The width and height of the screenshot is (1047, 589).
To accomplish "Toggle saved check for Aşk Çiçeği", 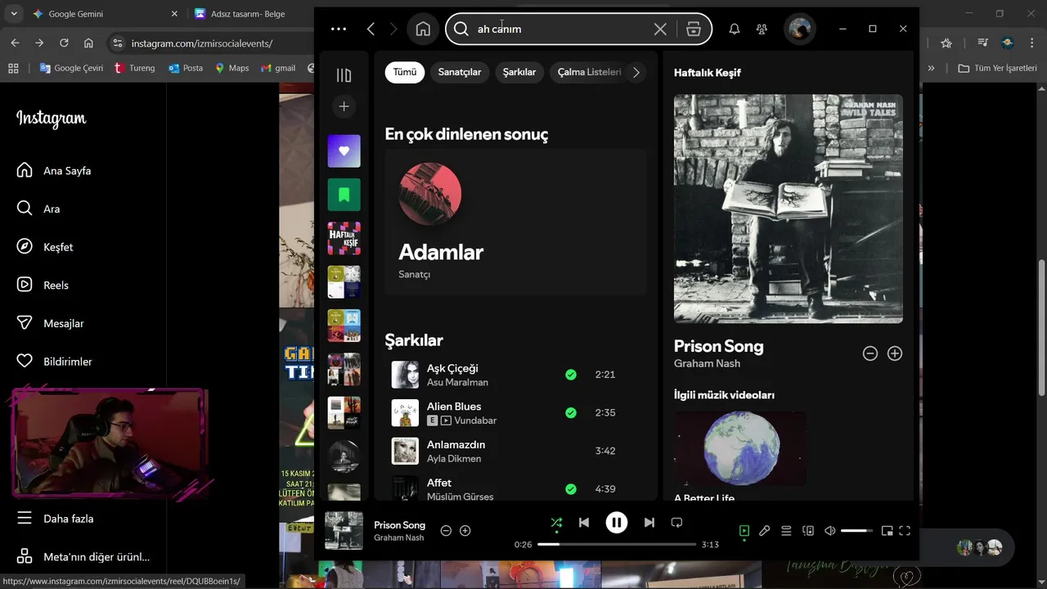I will (x=571, y=375).
